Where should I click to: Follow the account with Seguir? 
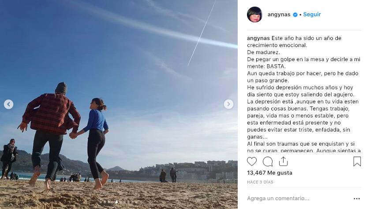(312, 15)
